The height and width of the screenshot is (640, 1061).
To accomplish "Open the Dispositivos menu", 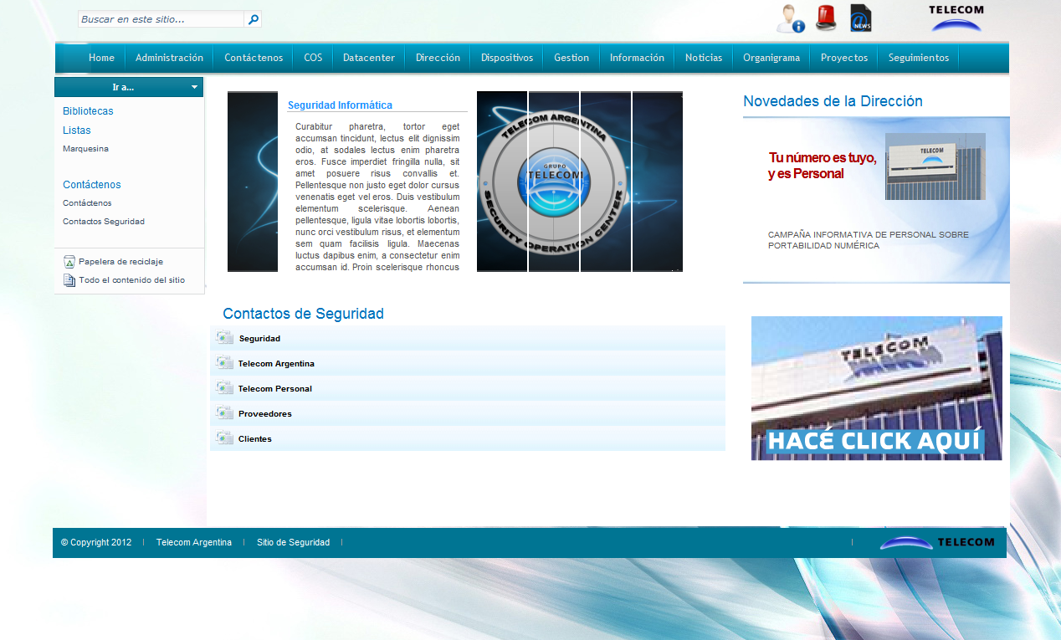I will pyautogui.click(x=507, y=58).
